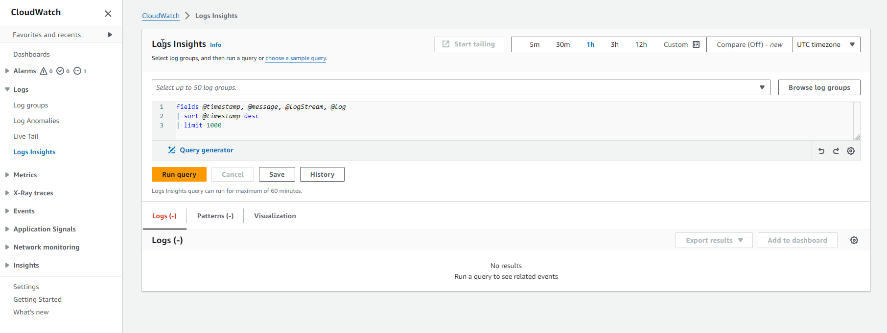Select the 5m time range
The image size is (887, 333).
tap(535, 44)
